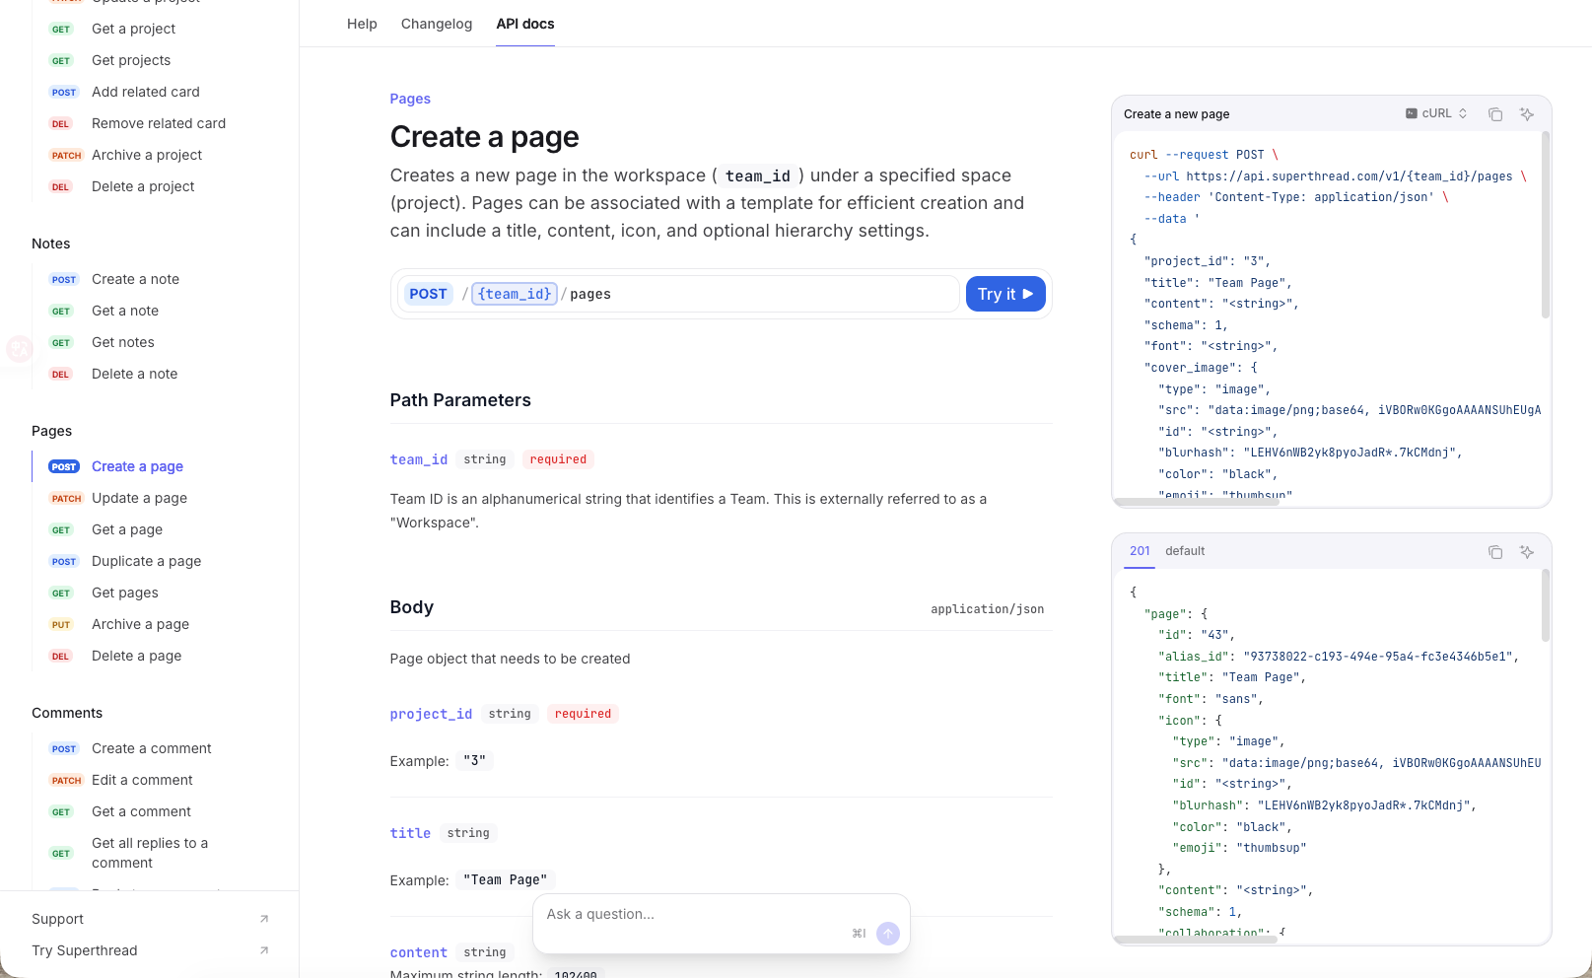Screen dimensions: 1592x978
Task: Click the floating pink widget on left edge
Action: tap(19, 348)
